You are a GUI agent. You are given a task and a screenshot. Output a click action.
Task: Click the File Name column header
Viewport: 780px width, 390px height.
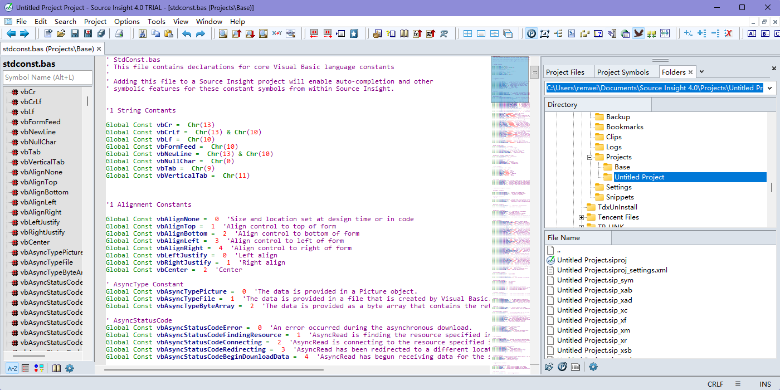tap(578, 238)
